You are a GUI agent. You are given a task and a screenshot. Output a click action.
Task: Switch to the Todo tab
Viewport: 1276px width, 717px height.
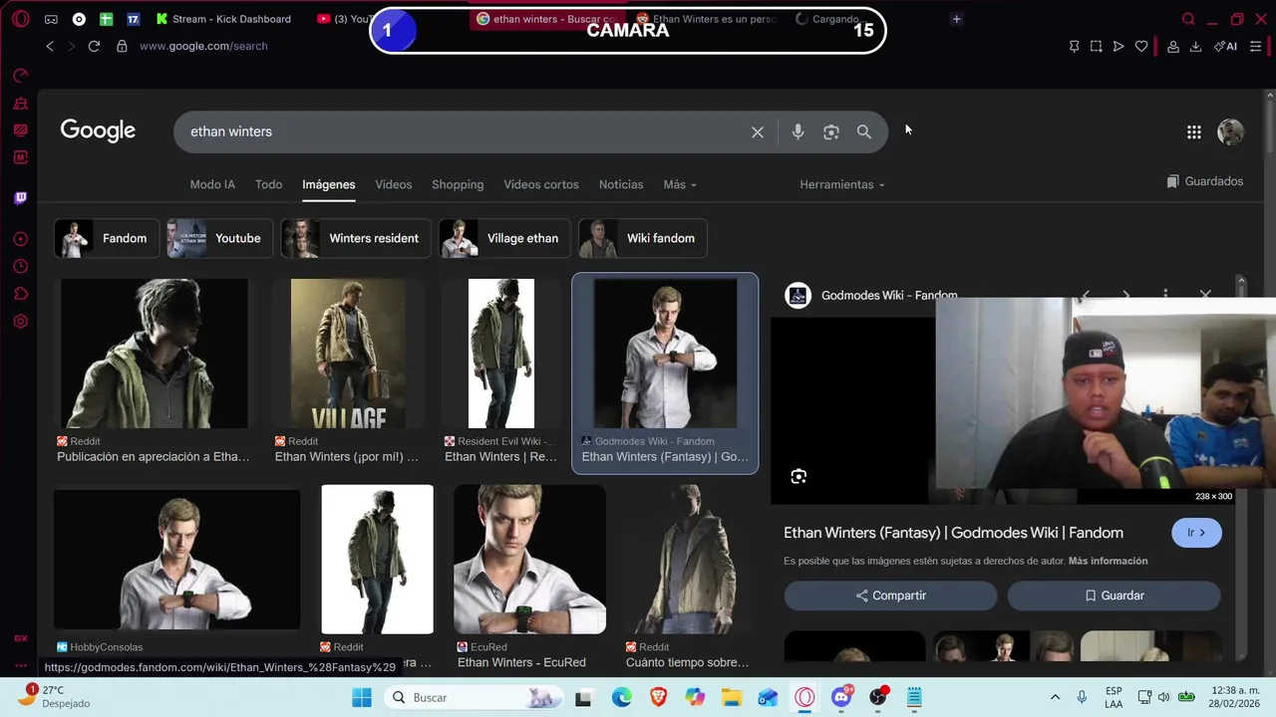click(x=268, y=184)
